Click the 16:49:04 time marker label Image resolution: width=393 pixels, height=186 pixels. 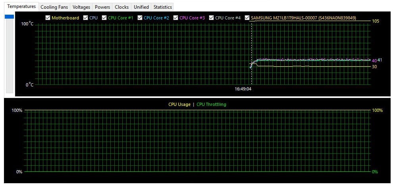pos(243,88)
